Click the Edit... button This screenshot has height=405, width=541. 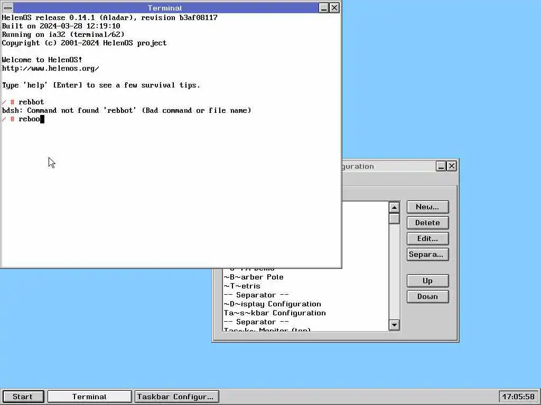427,239
